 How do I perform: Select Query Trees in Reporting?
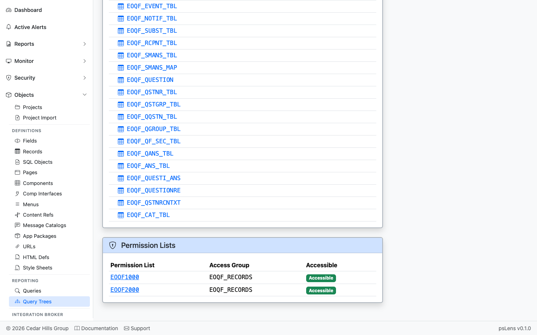coord(49,301)
